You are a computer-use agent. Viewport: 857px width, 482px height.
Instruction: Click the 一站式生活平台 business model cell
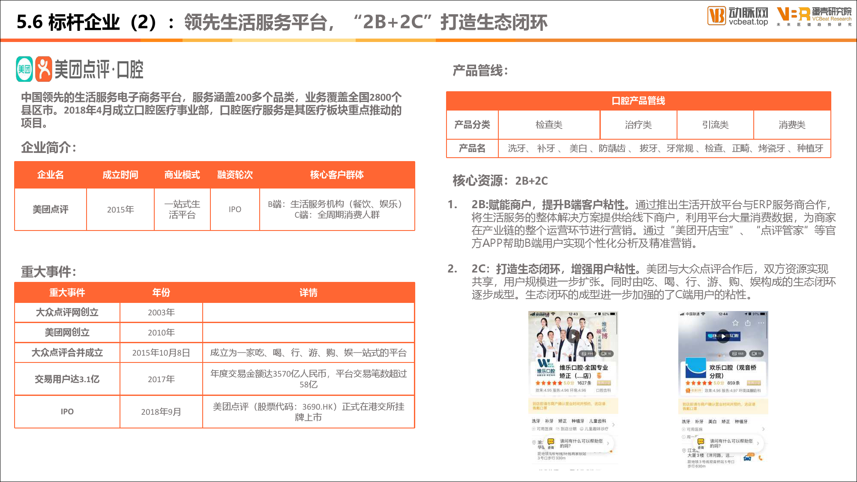(x=182, y=210)
